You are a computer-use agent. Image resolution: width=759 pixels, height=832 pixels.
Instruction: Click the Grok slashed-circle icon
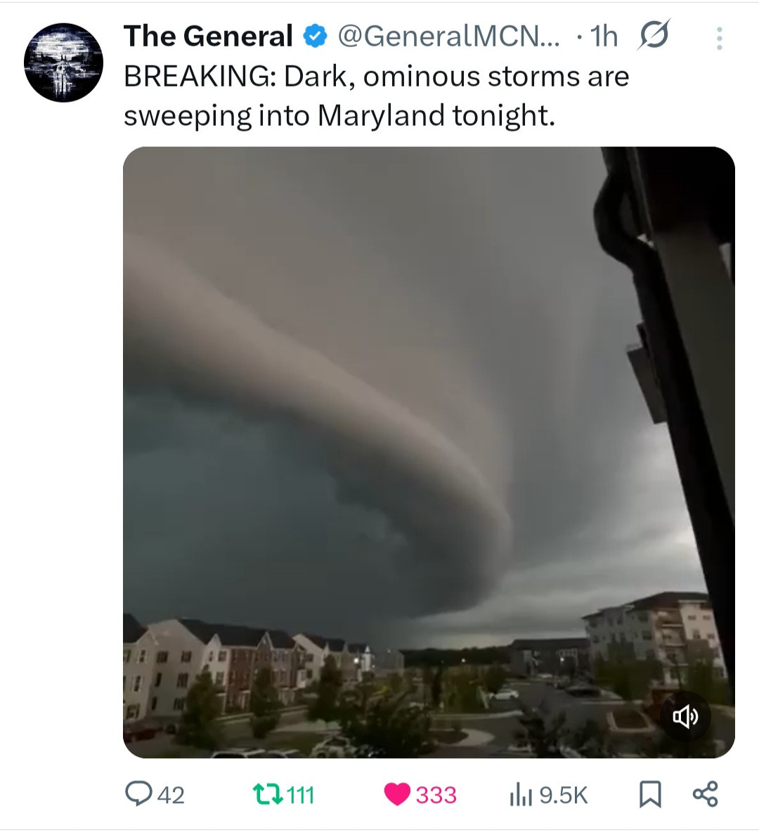click(654, 35)
